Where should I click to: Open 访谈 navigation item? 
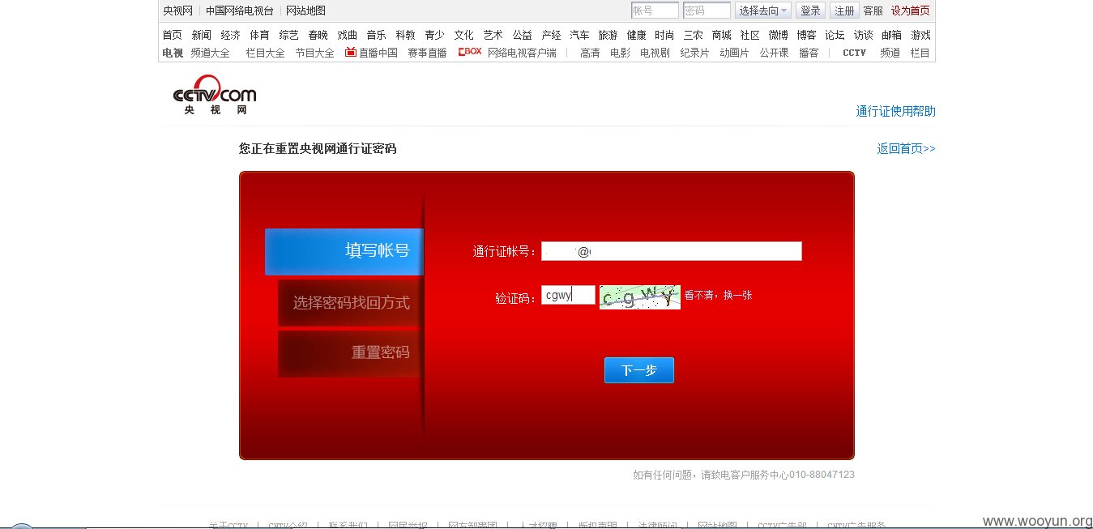[x=863, y=35]
